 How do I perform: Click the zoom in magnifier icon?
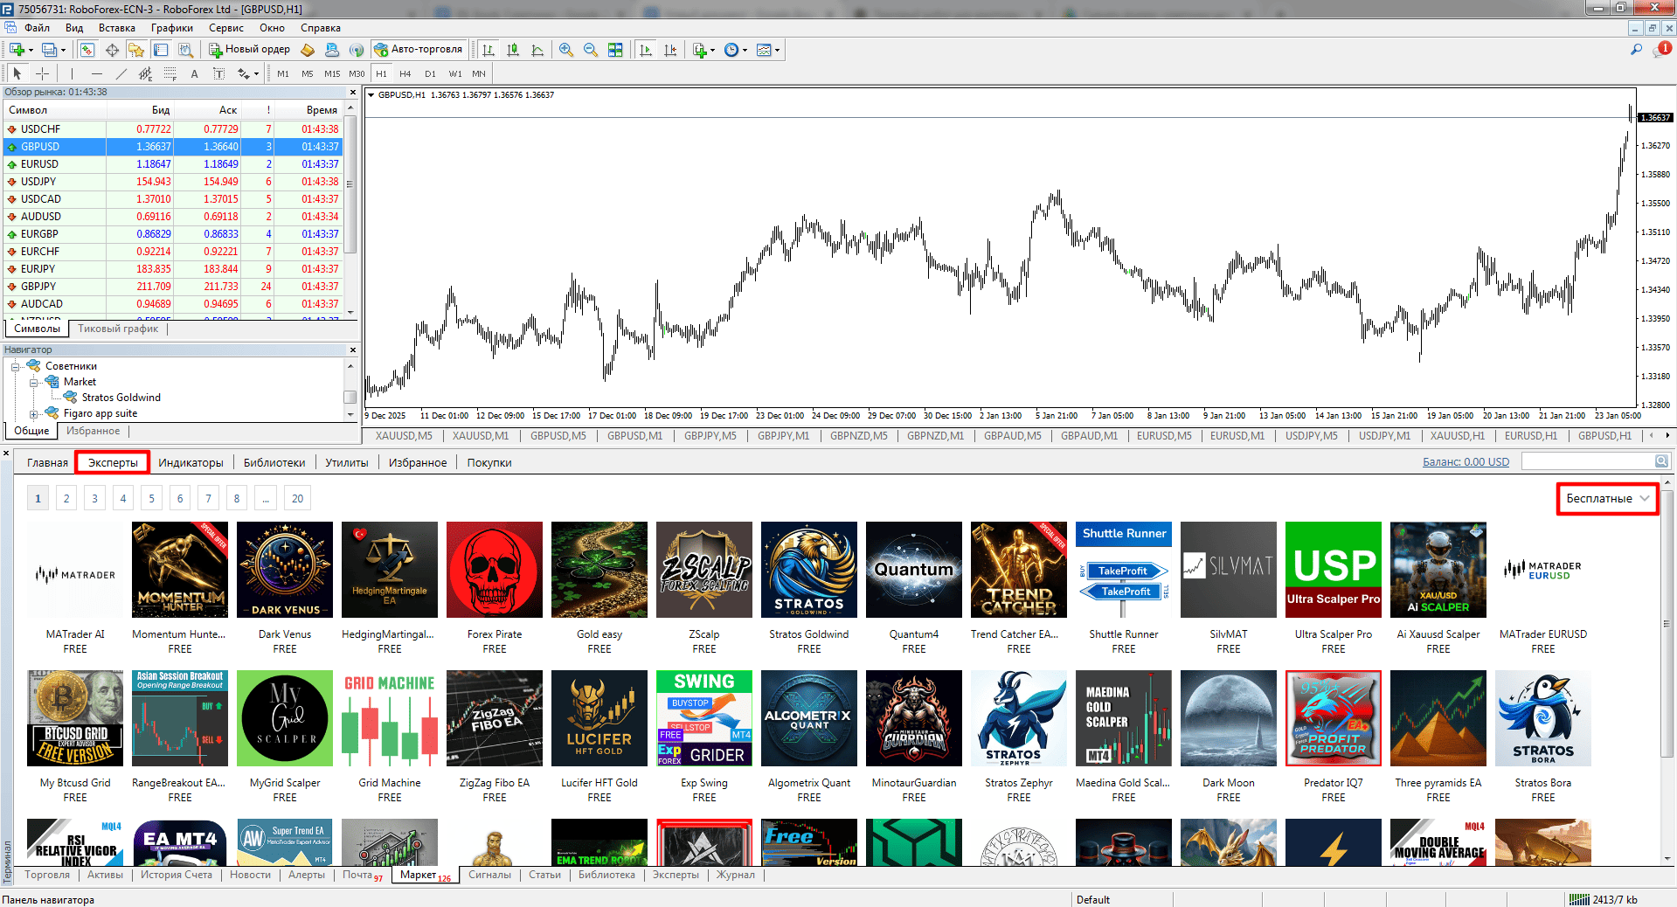coord(565,50)
